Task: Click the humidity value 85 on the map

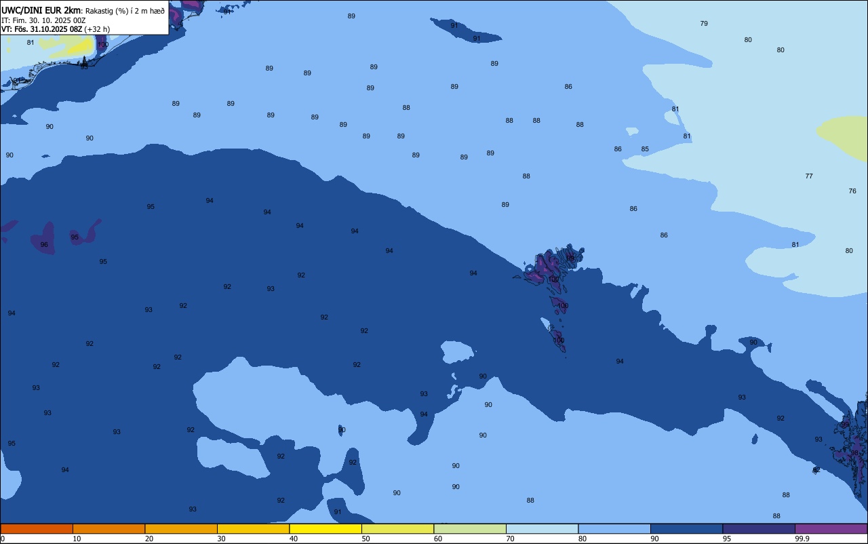Action: [x=645, y=149]
